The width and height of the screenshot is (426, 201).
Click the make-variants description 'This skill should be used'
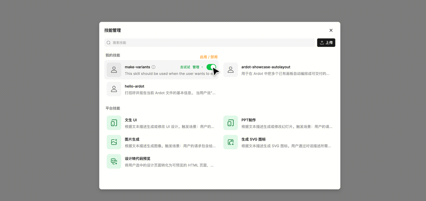point(169,74)
